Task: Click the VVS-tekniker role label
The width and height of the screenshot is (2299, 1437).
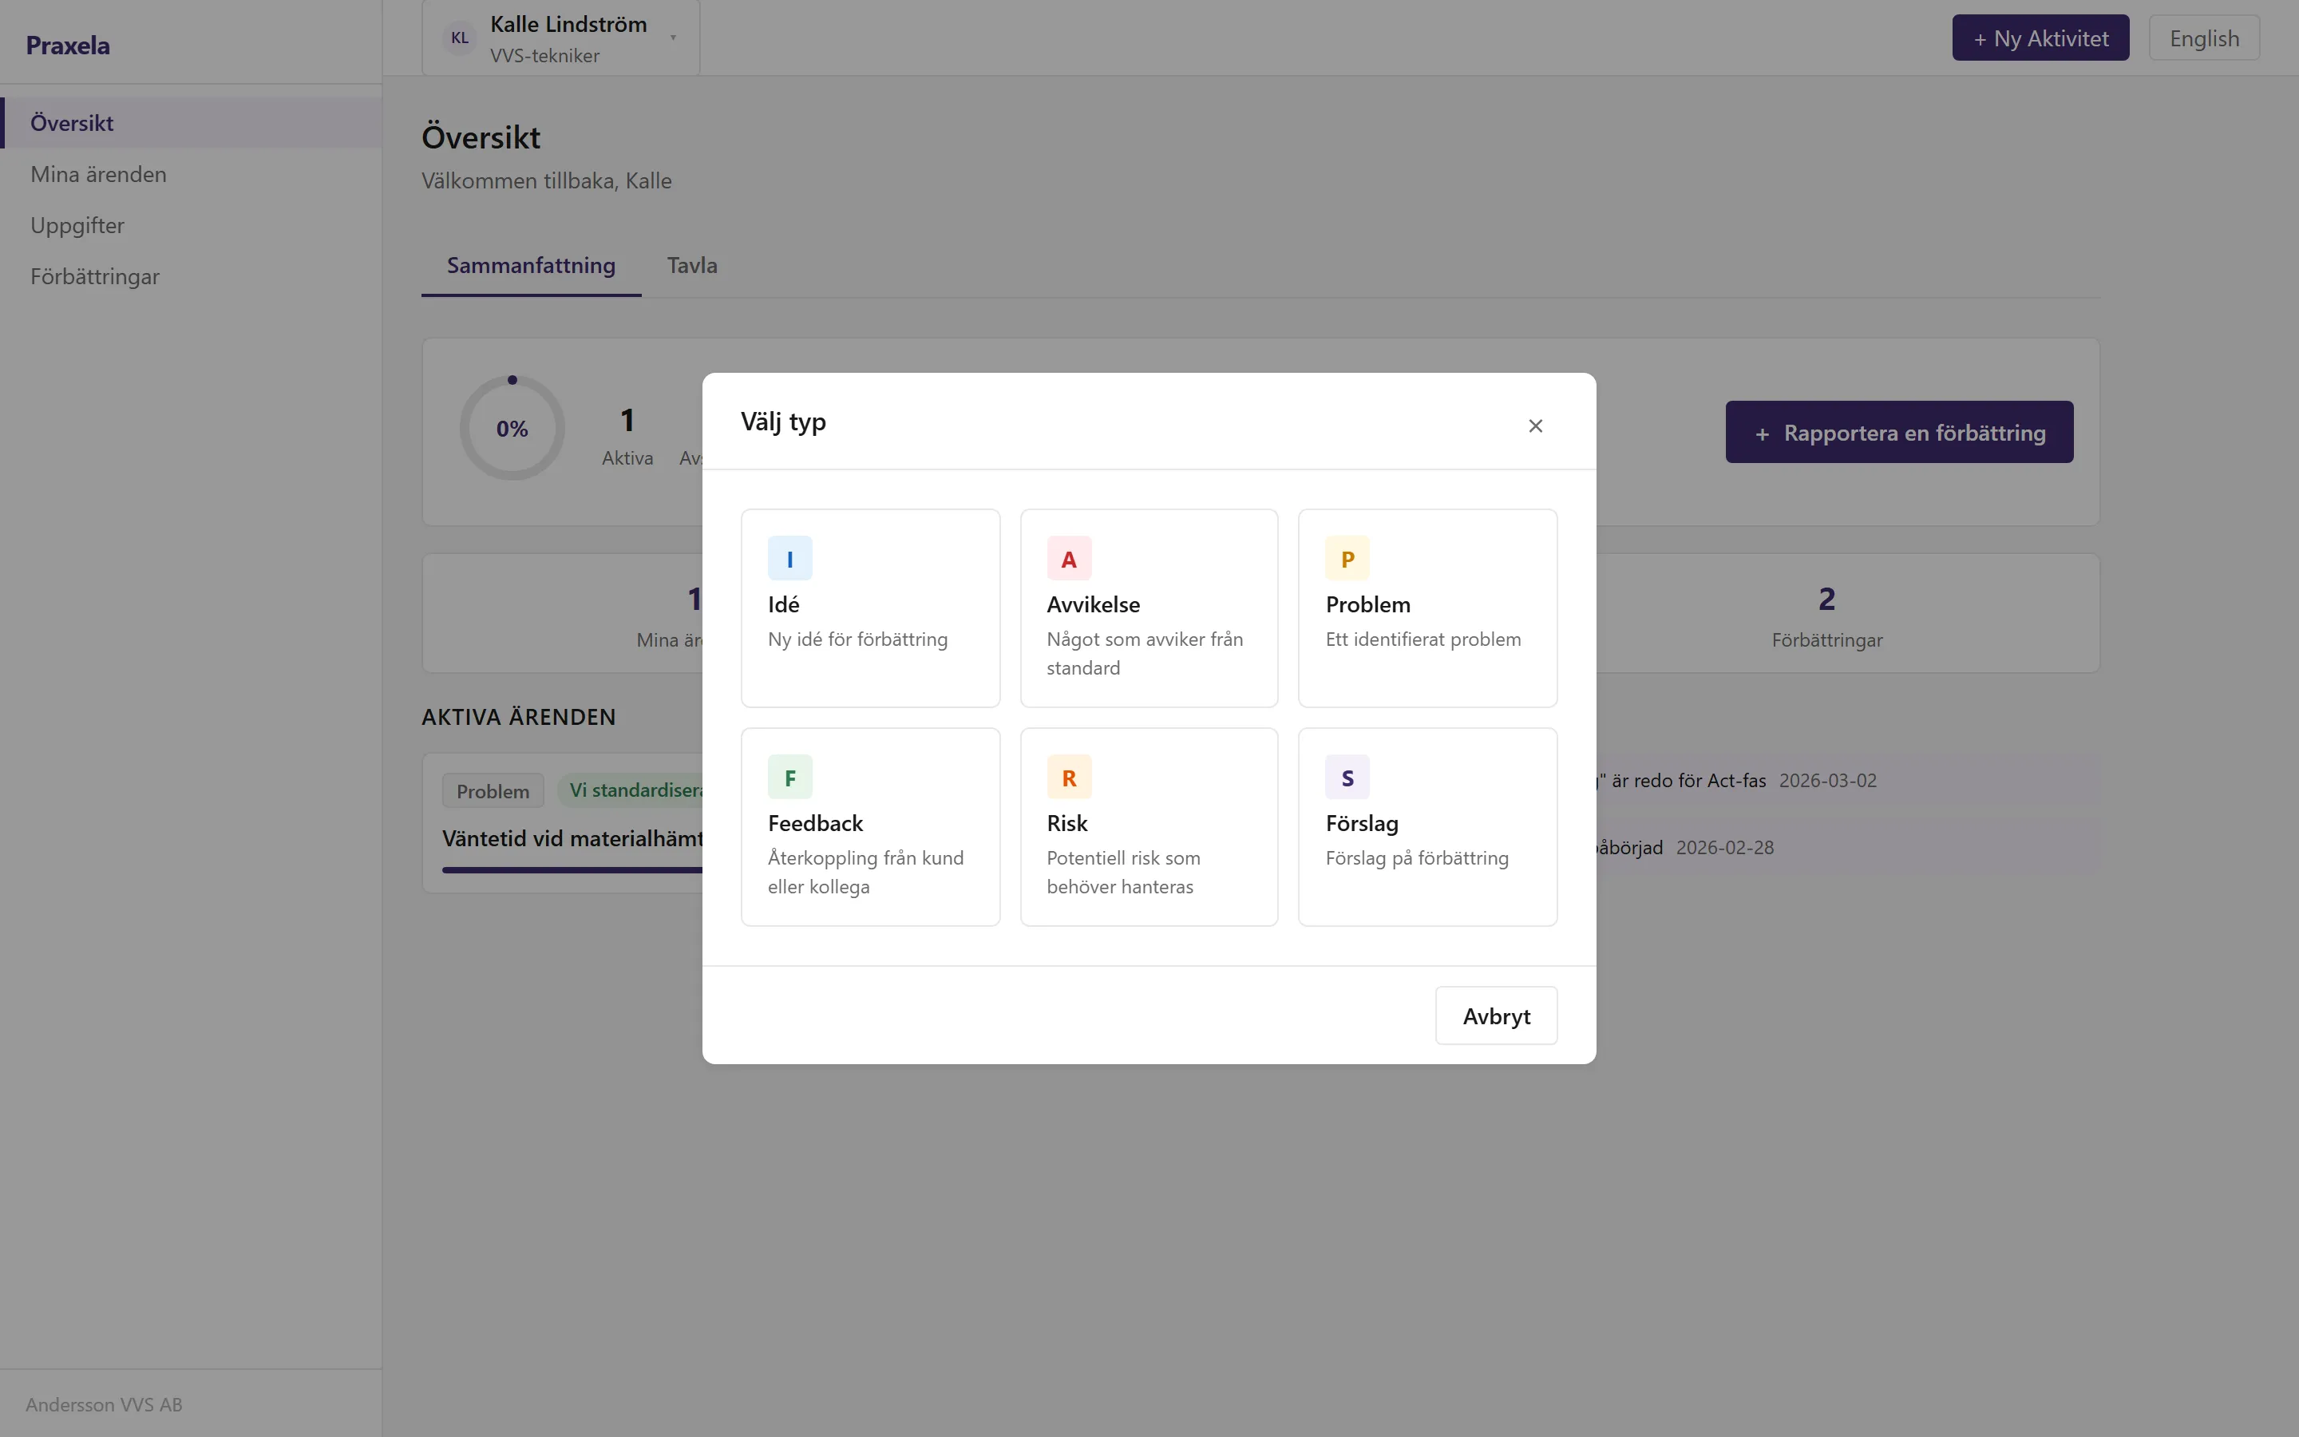Action: click(544, 56)
